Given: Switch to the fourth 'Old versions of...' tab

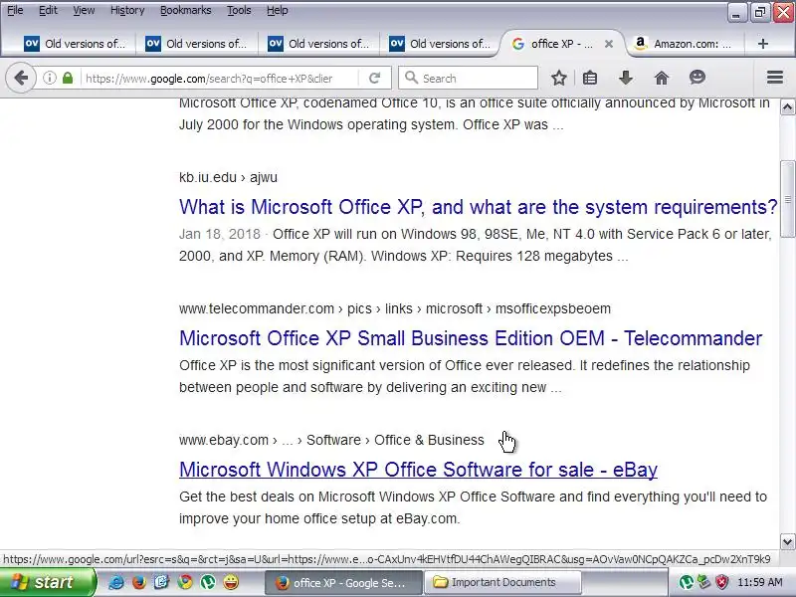Looking at the screenshot, I should coord(440,44).
